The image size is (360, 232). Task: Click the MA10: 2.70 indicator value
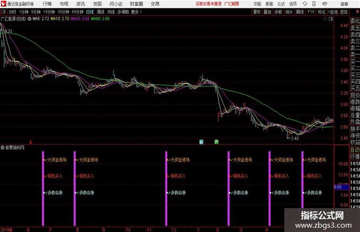pos(60,19)
